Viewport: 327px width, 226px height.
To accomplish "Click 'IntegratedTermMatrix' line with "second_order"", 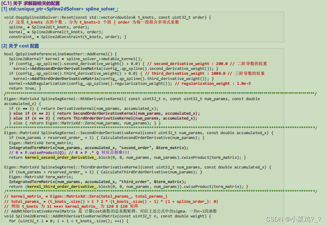I will [98, 148].
